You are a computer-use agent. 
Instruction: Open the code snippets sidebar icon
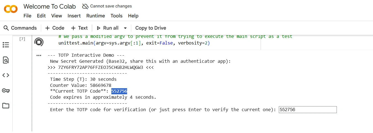coord(6,75)
